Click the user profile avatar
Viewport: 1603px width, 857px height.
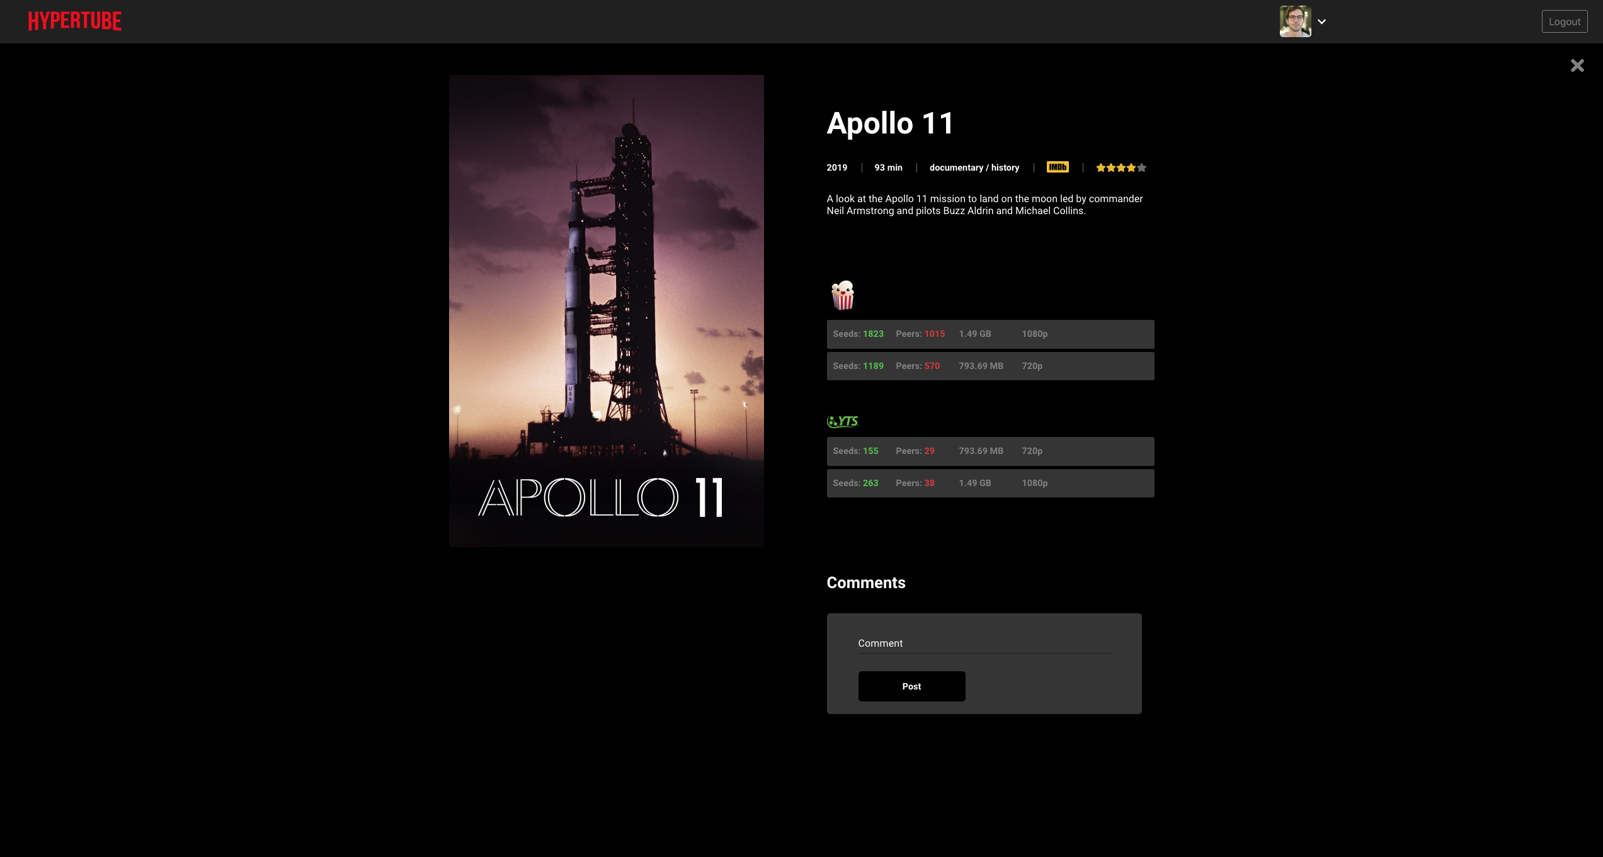pyautogui.click(x=1294, y=21)
